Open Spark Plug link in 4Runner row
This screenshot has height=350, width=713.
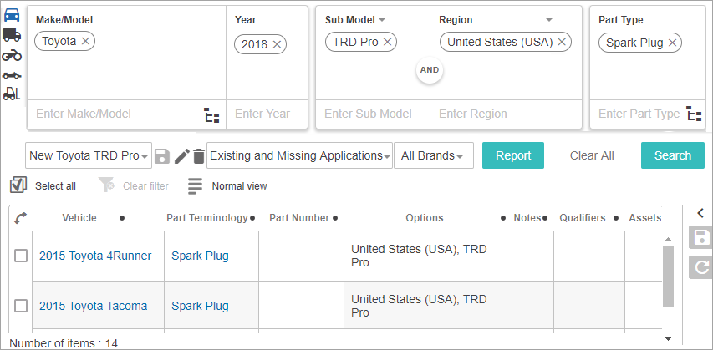point(200,256)
